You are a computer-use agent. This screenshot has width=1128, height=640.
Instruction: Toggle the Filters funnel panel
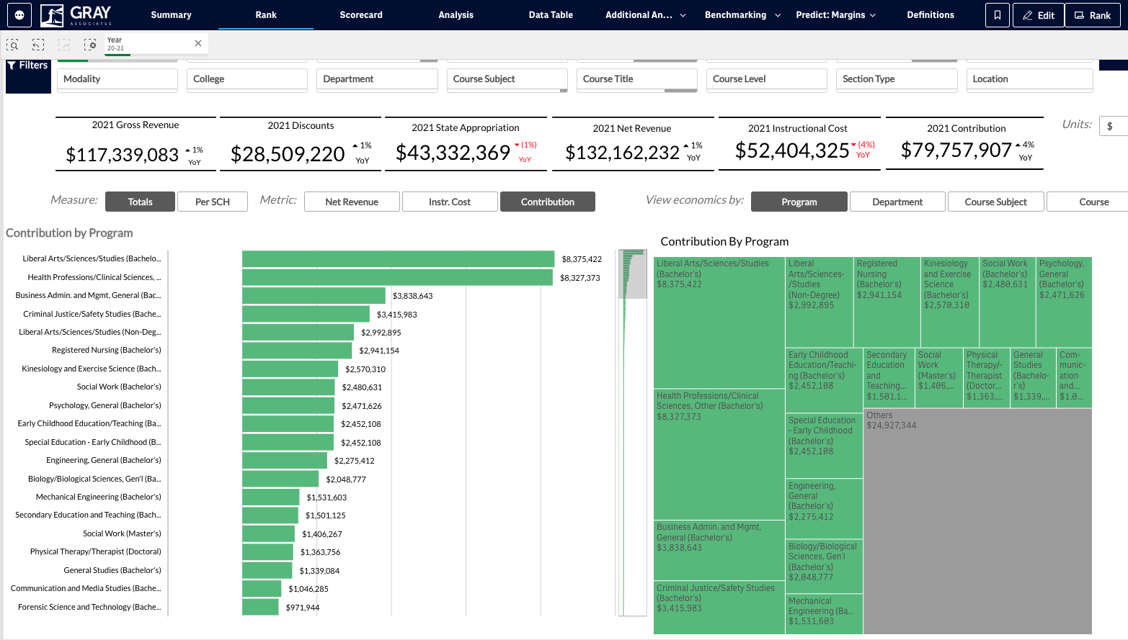27,76
